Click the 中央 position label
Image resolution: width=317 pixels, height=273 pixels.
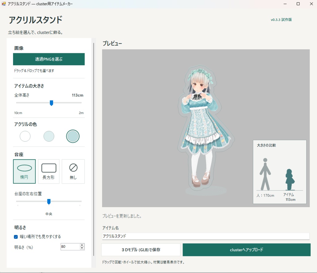coord(49,214)
